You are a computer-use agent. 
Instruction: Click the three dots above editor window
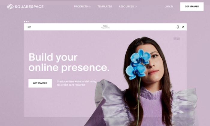(26, 22)
